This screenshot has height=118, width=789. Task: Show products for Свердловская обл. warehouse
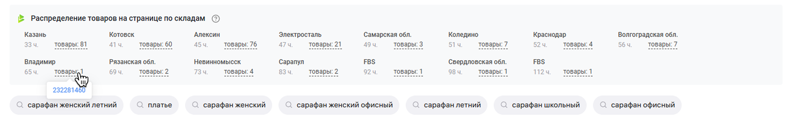pos(493,72)
